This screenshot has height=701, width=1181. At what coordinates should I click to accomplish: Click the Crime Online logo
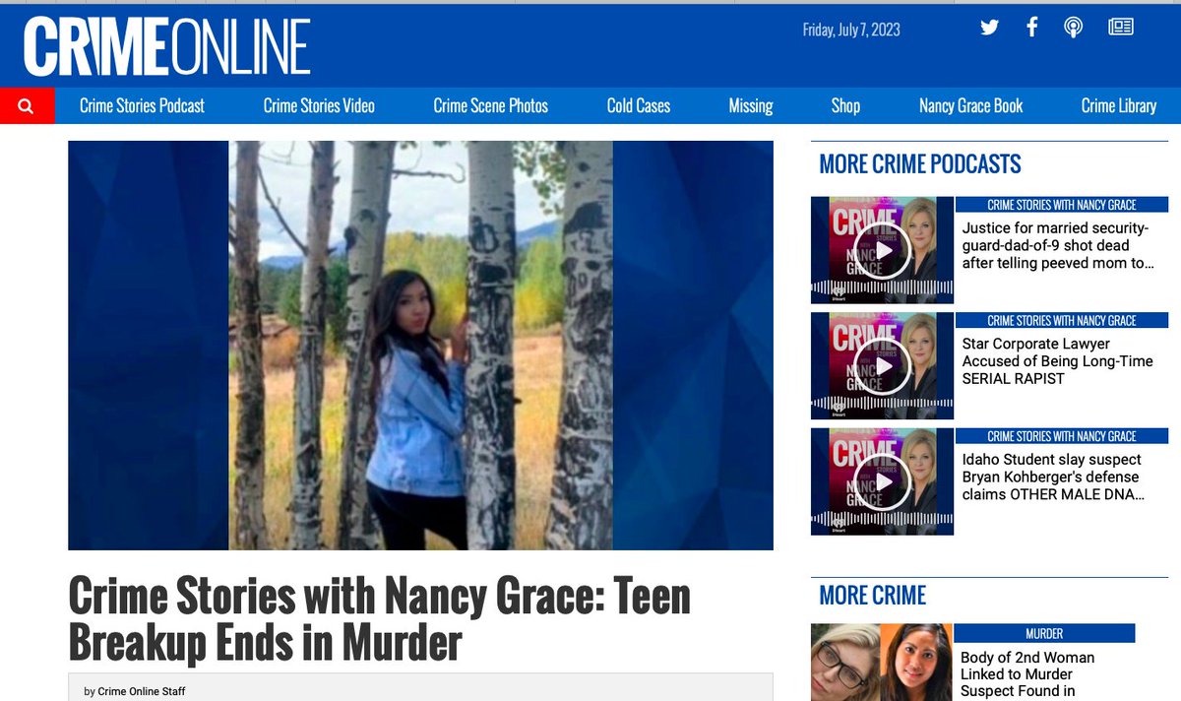pyautogui.click(x=167, y=46)
